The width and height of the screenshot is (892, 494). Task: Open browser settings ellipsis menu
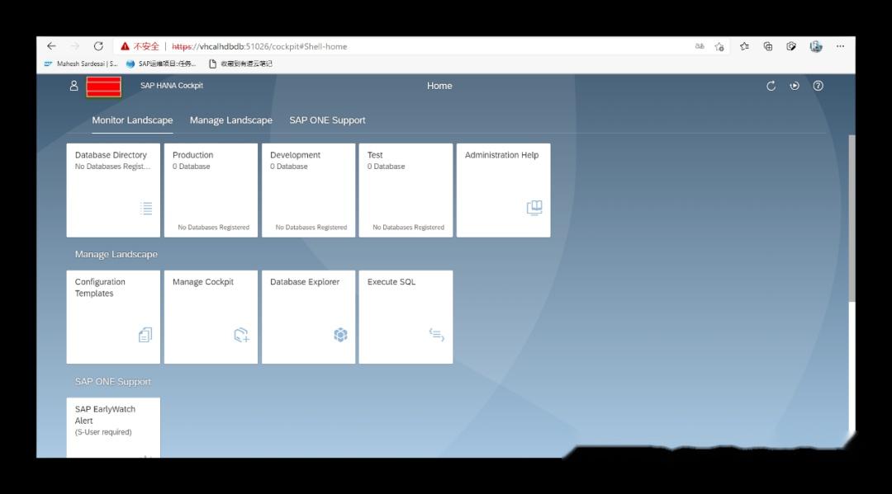(840, 46)
